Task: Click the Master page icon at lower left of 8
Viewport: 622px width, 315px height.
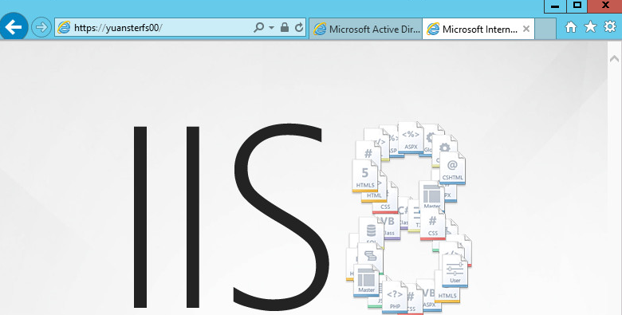Action: click(x=366, y=281)
